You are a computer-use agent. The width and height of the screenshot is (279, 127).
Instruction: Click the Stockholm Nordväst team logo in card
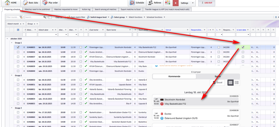[x=162, y=100]
